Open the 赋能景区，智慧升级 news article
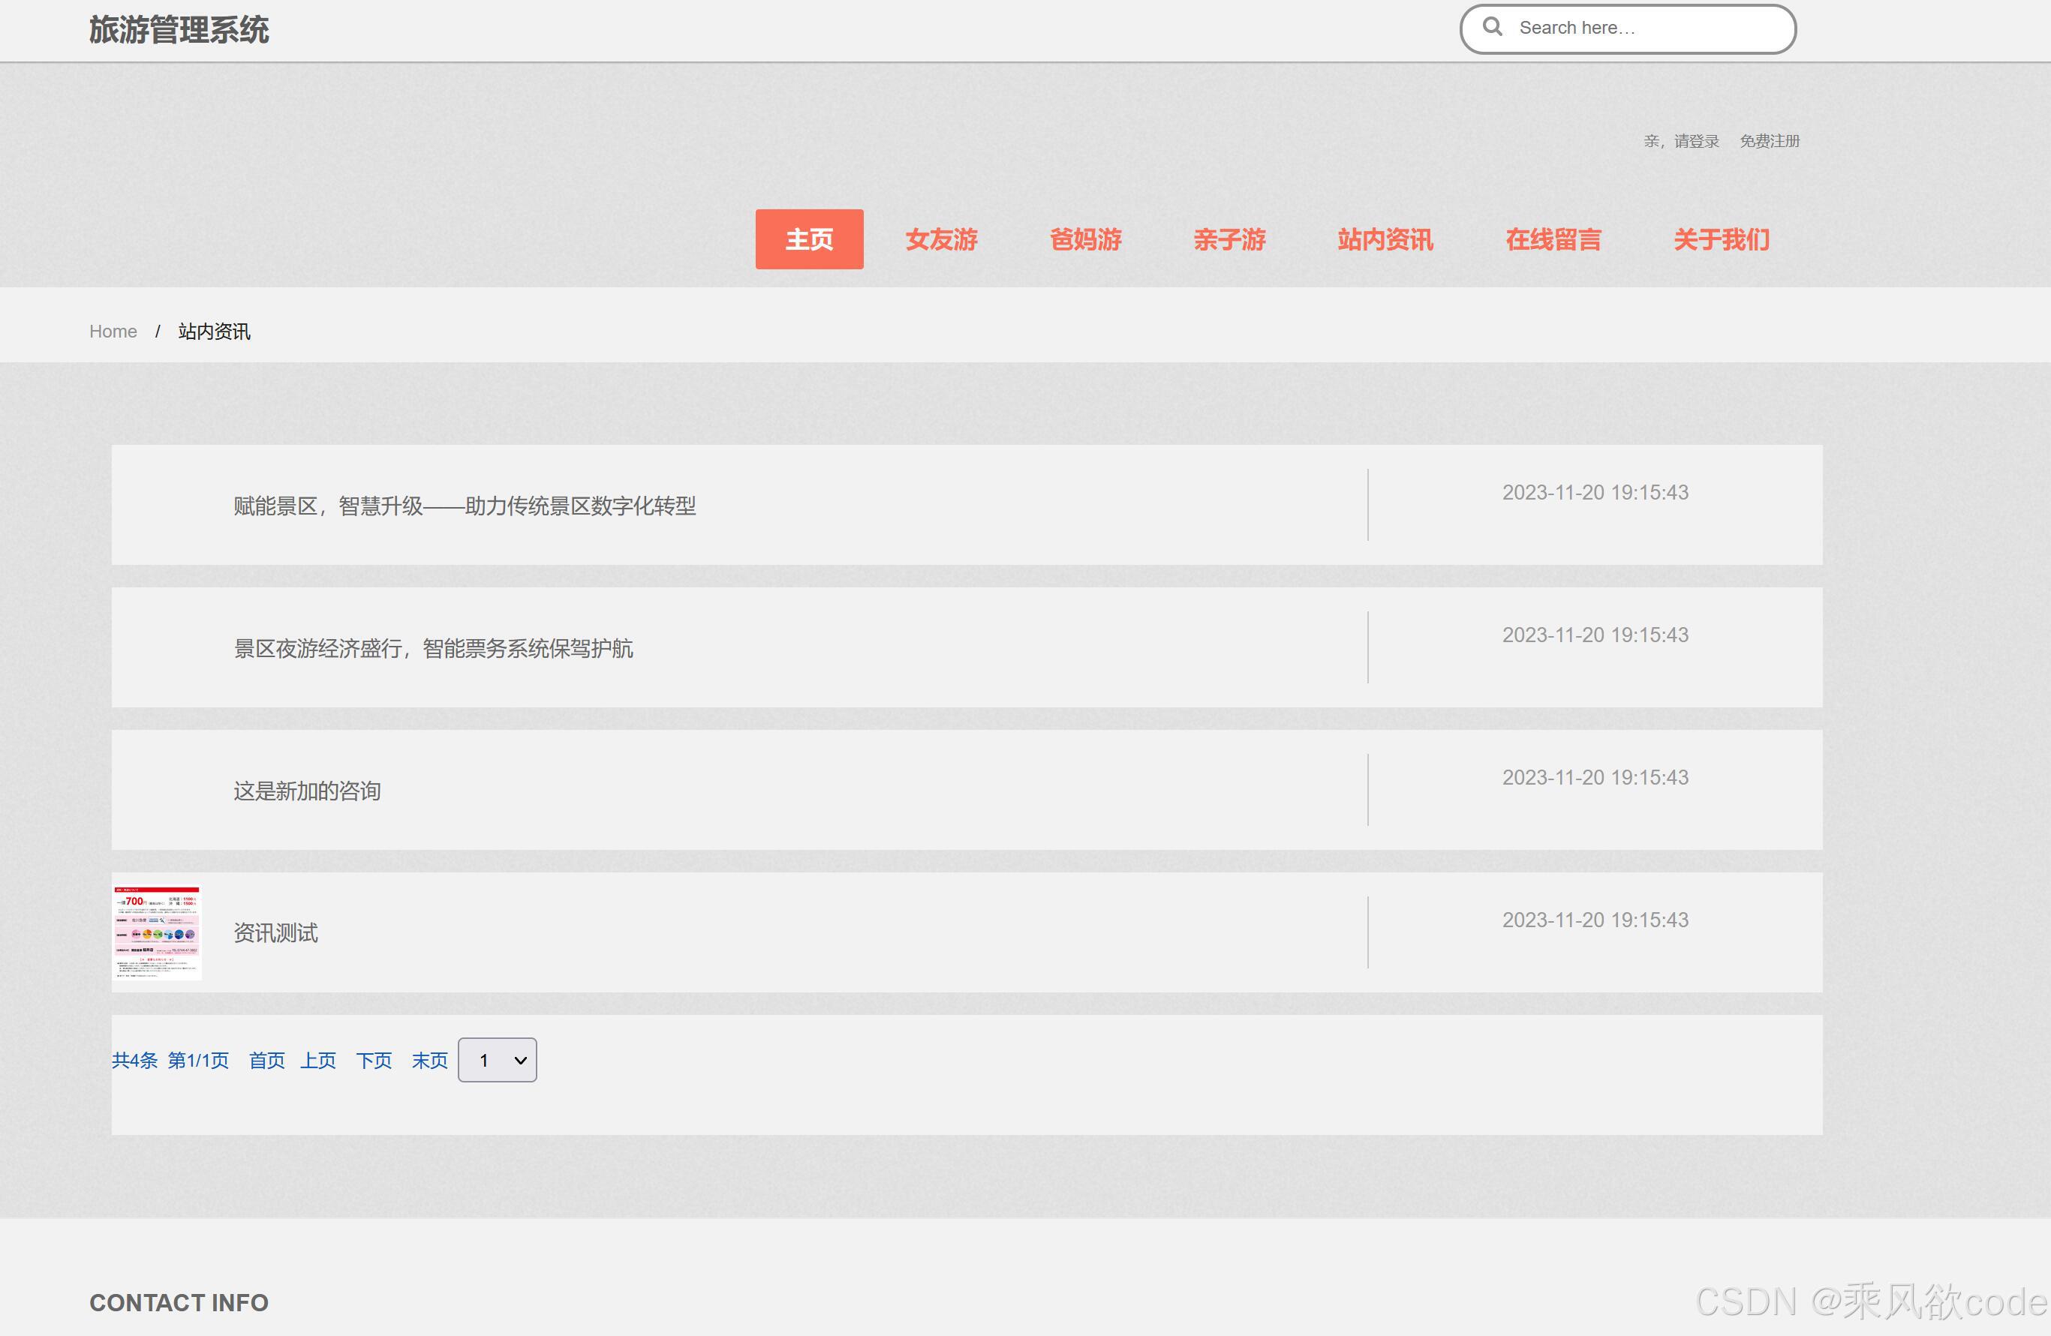Screen dimensions: 2051x1336 465,506
